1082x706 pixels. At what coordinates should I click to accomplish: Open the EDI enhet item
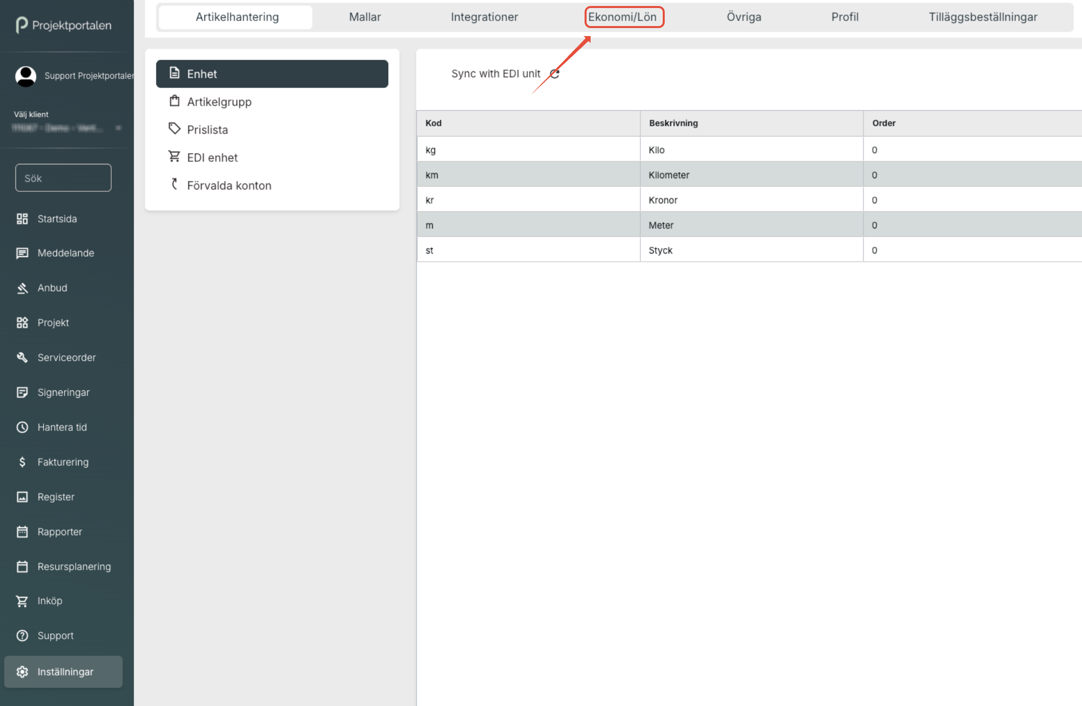(212, 158)
